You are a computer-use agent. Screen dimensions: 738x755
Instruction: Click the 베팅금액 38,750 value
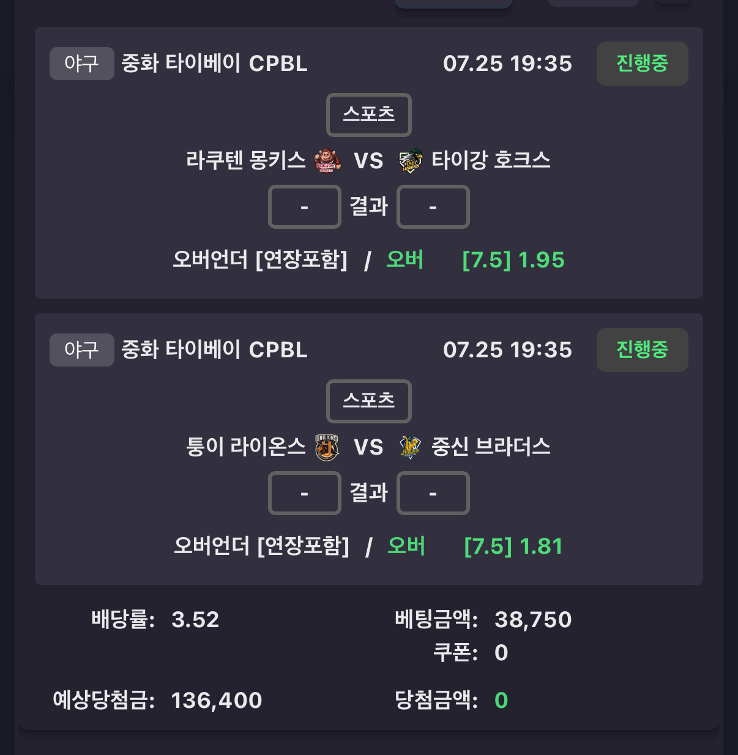pyautogui.click(x=533, y=620)
